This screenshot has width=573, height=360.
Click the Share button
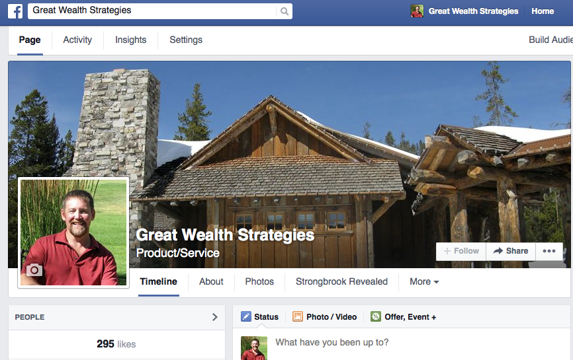click(511, 251)
